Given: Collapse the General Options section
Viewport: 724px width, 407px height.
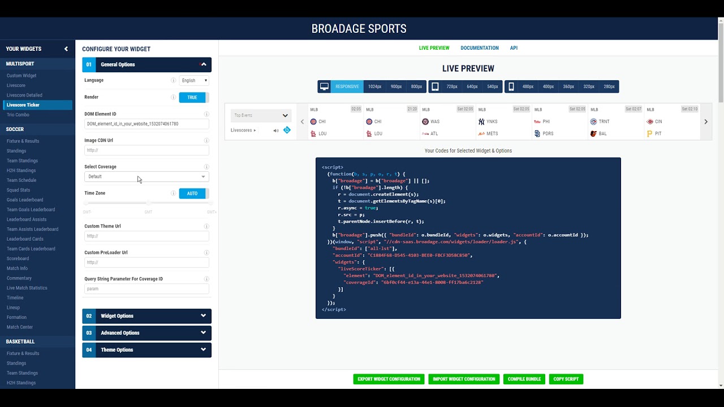Looking at the screenshot, I should click(147, 64).
